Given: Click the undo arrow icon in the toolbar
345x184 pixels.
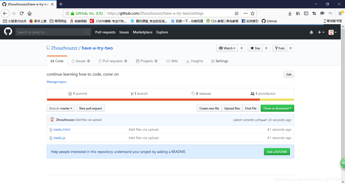Looking at the screenshot, I should coord(330,13).
